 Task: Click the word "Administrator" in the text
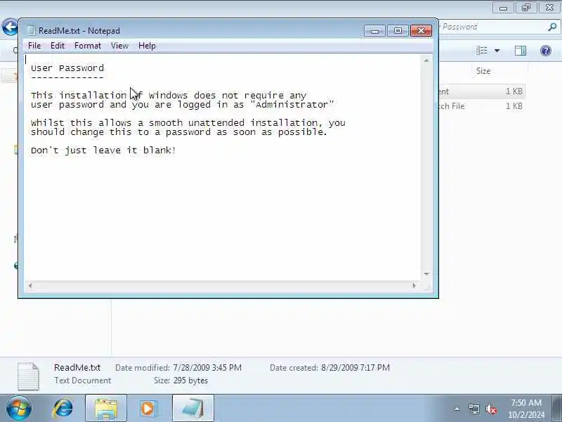292,105
